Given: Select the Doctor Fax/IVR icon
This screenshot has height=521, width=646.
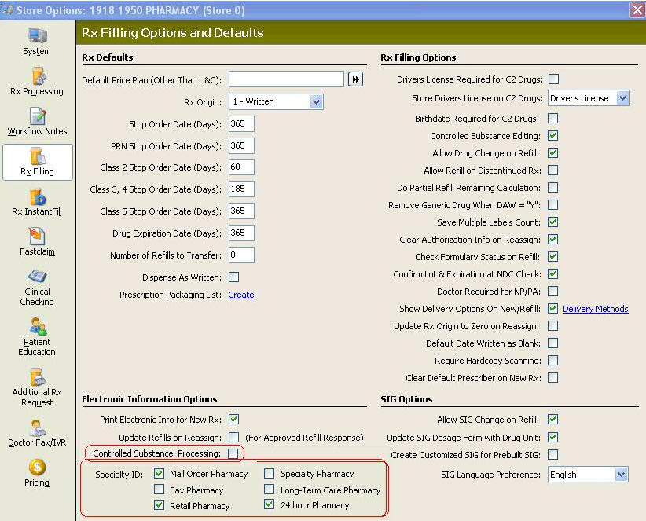Looking at the screenshot, I should point(37,427).
